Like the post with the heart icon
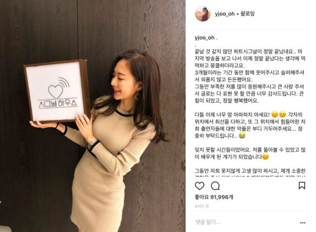Image resolution: width=316 pixels, height=232 pixels. tap(199, 186)
